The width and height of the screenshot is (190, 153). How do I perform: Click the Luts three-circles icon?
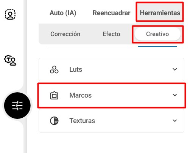pos(54,69)
